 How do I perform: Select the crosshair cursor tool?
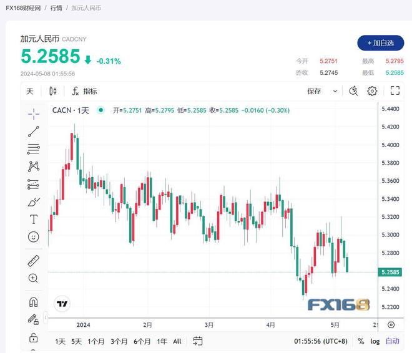click(34, 114)
